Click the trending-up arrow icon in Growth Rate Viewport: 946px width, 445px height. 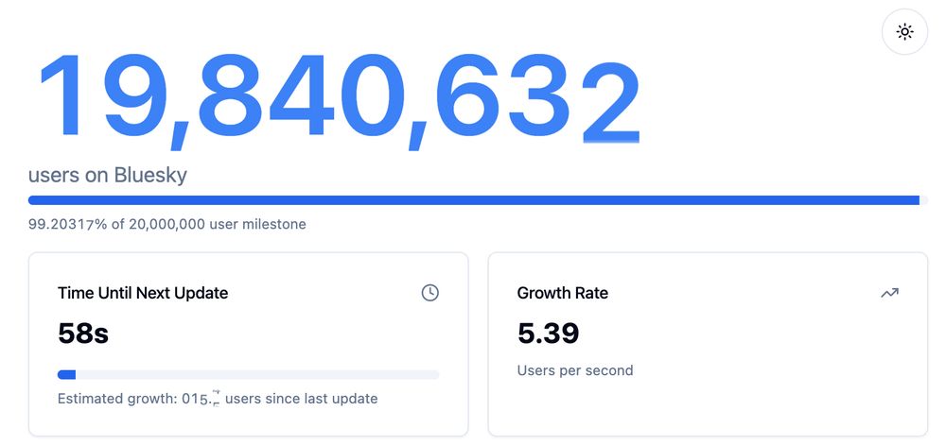[x=889, y=293]
